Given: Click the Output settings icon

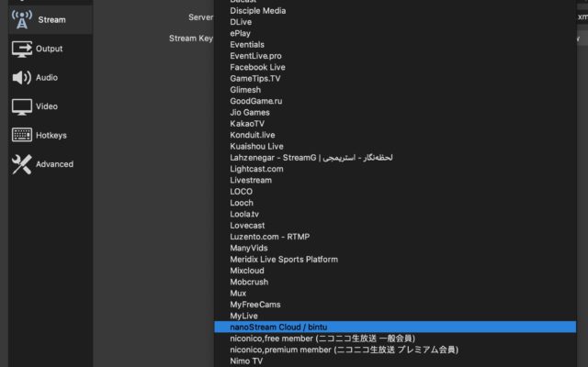Looking at the screenshot, I should point(22,49).
